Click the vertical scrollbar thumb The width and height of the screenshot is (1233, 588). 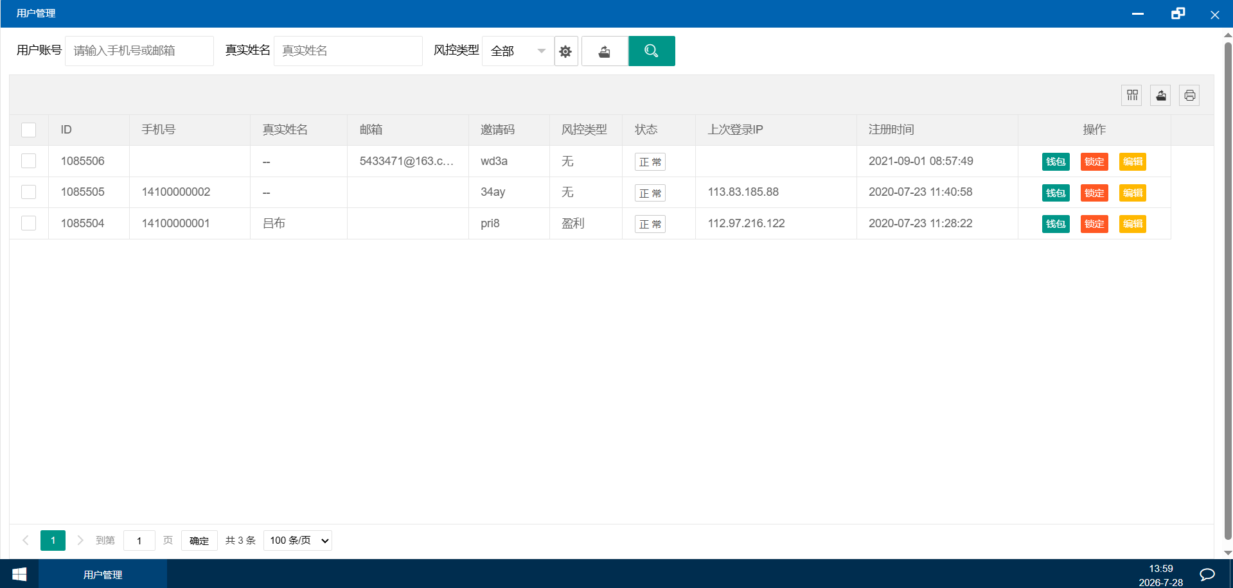(1228, 291)
